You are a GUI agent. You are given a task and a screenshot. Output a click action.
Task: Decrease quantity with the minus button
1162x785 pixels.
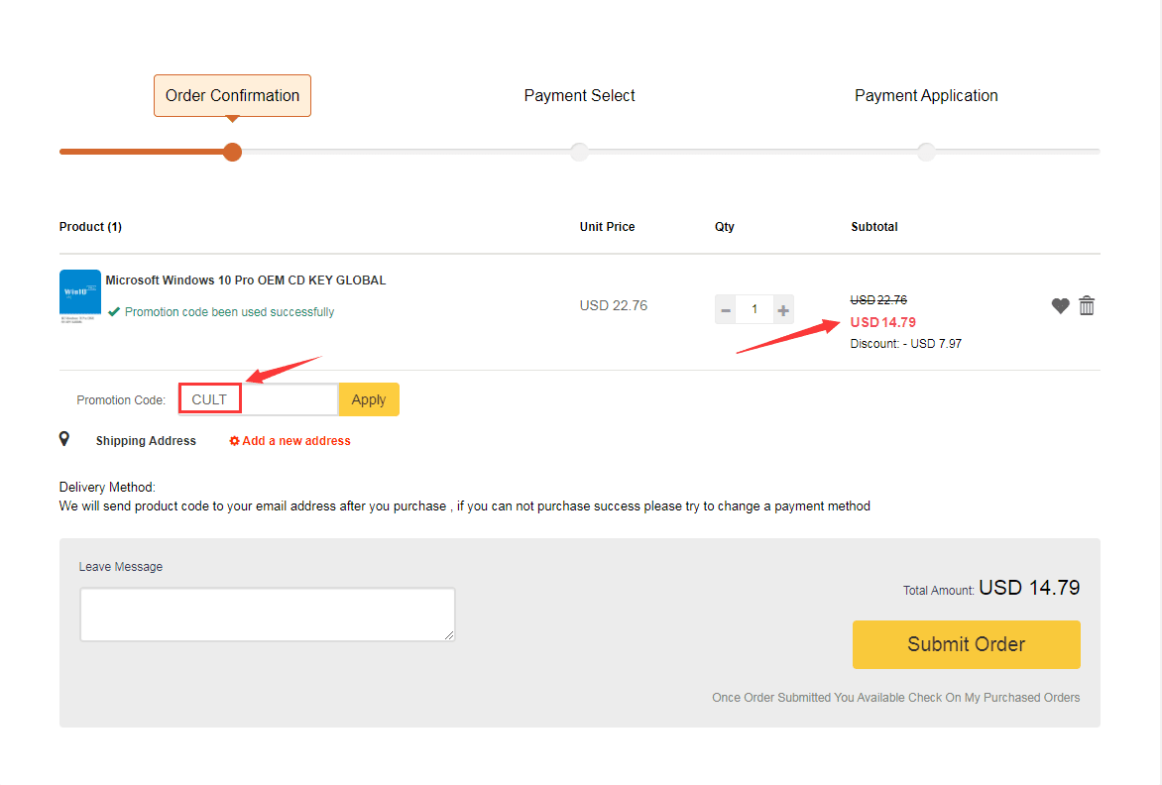[x=726, y=309]
